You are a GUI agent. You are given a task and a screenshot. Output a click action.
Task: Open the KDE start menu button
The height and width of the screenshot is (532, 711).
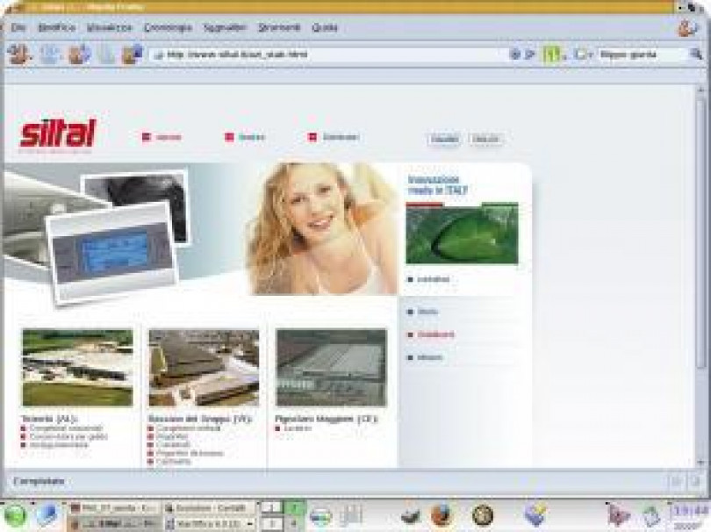(16, 515)
